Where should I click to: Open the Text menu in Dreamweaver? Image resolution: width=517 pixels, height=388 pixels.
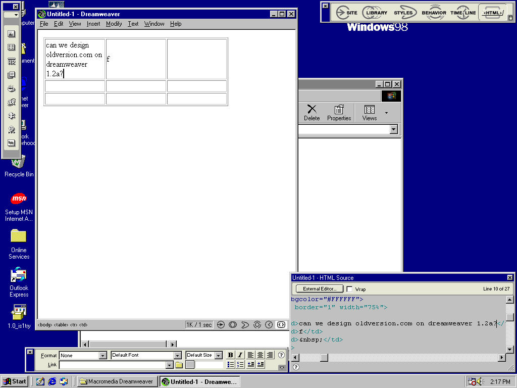[x=133, y=24]
